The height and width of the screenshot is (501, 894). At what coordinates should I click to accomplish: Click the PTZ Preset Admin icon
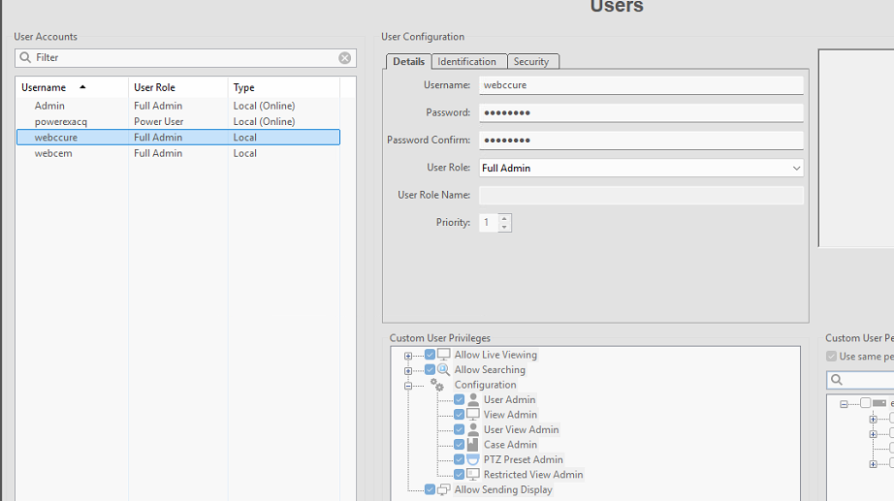pos(473,460)
